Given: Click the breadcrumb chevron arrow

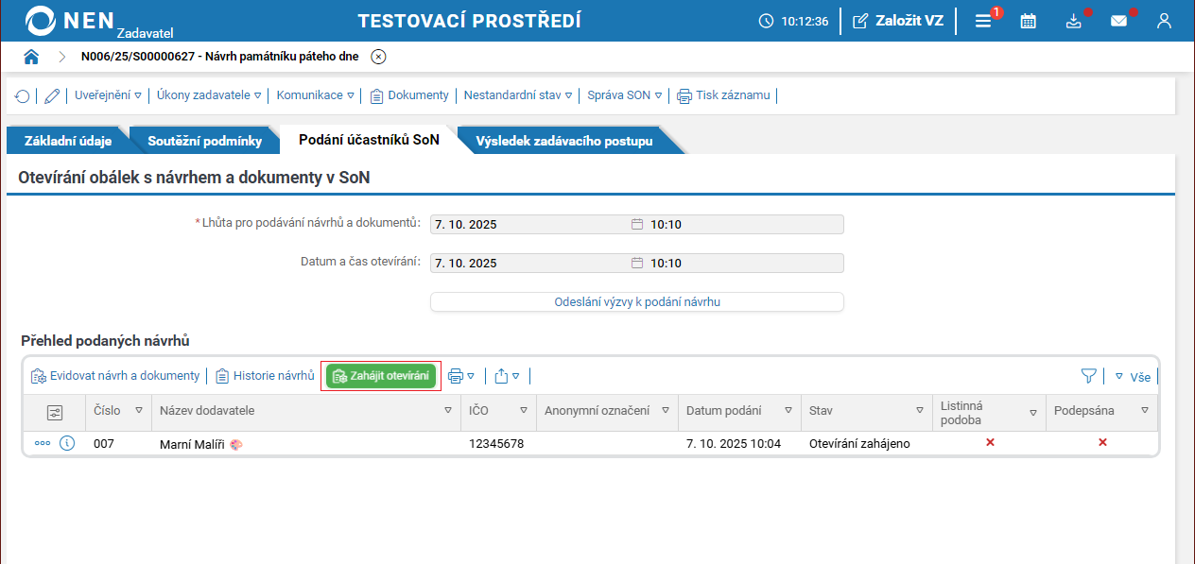Looking at the screenshot, I should tap(61, 57).
